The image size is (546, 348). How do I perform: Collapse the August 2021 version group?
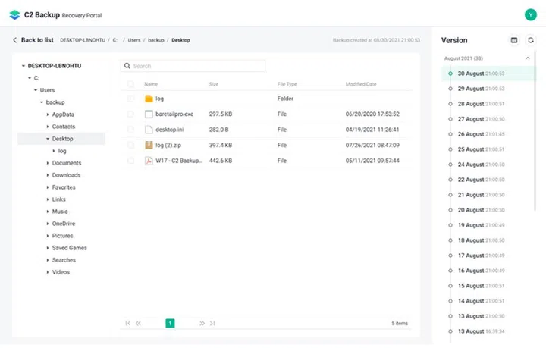(528, 58)
